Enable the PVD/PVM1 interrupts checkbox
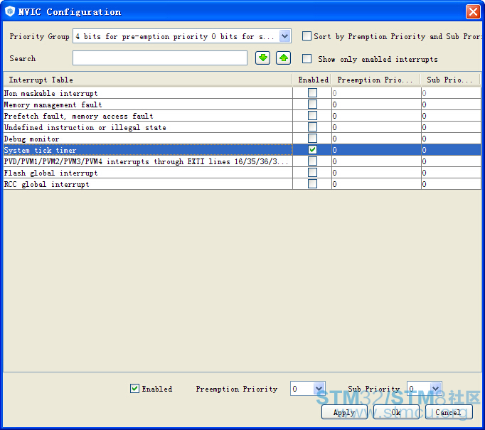Image resolution: width=485 pixels, height=430 pixels. (312, 161)
